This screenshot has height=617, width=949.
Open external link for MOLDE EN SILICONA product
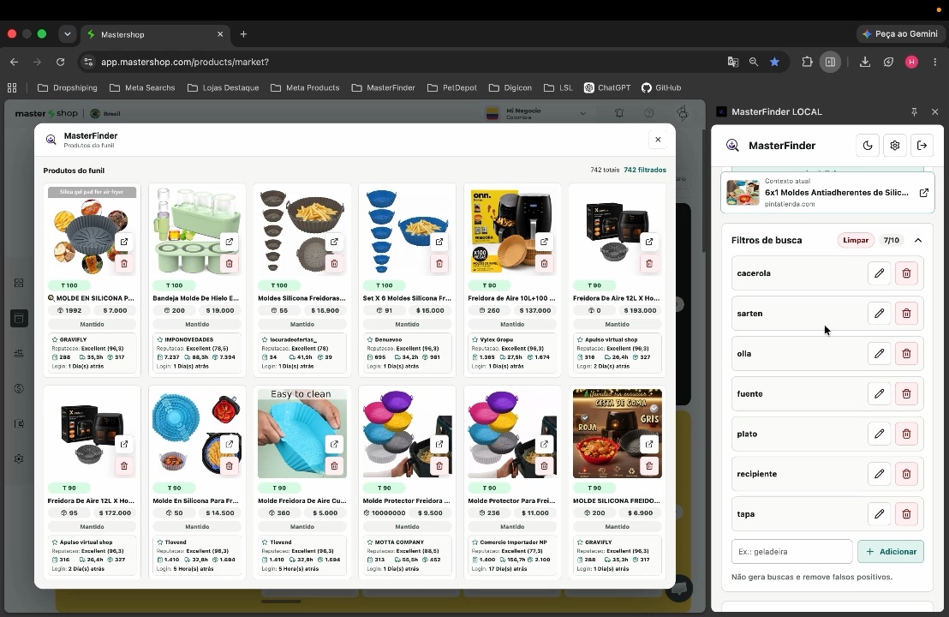coord(124,242)
